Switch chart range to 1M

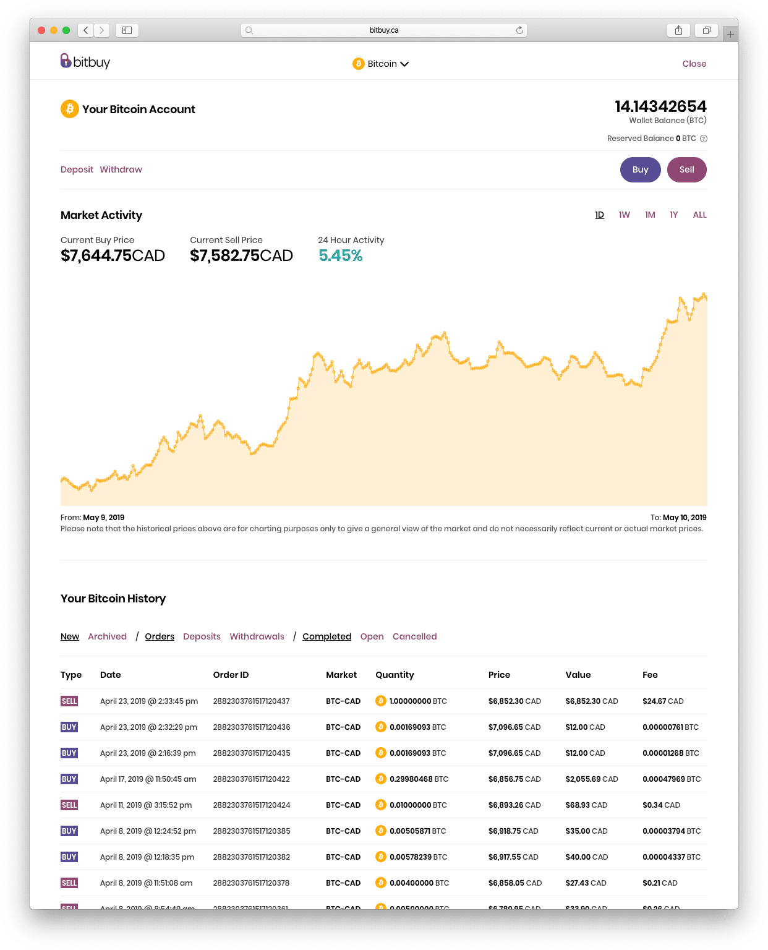[x=650, y=215]
